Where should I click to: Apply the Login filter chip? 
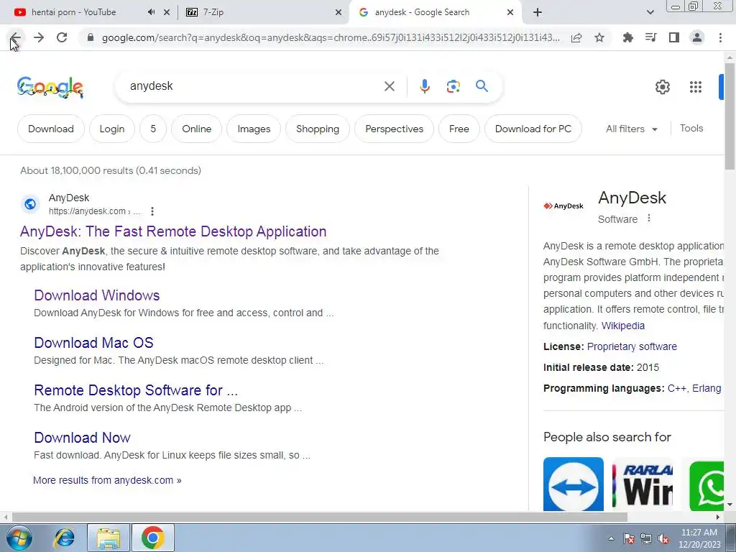[x=111, y=129]
